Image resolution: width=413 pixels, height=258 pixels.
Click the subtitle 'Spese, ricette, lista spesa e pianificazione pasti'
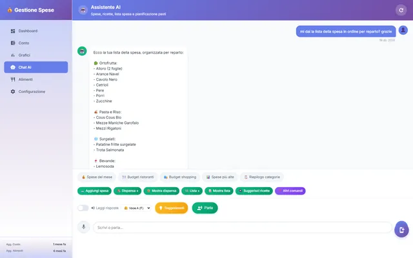point(128,14)
